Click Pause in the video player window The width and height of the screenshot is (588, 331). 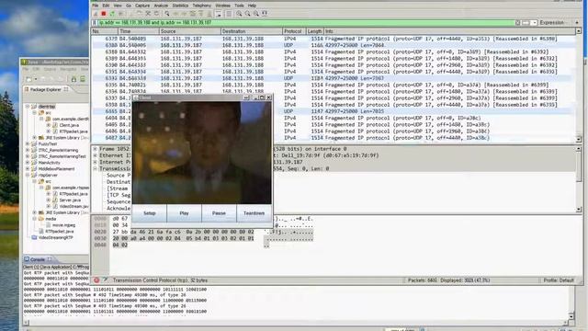point(219,213)
